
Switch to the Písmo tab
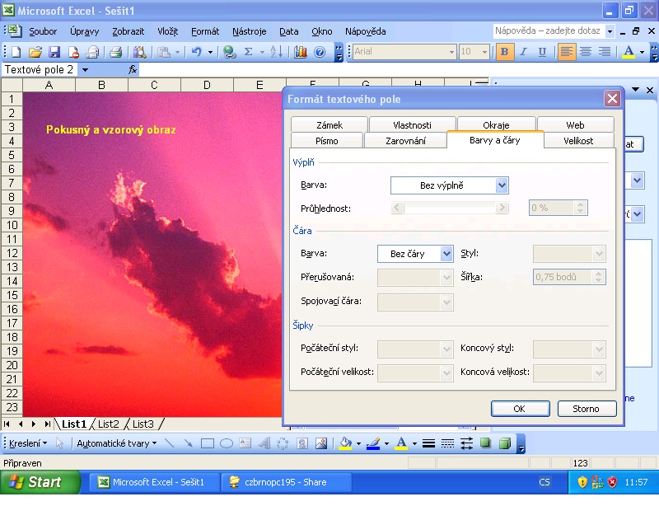(x=326, y=141)
